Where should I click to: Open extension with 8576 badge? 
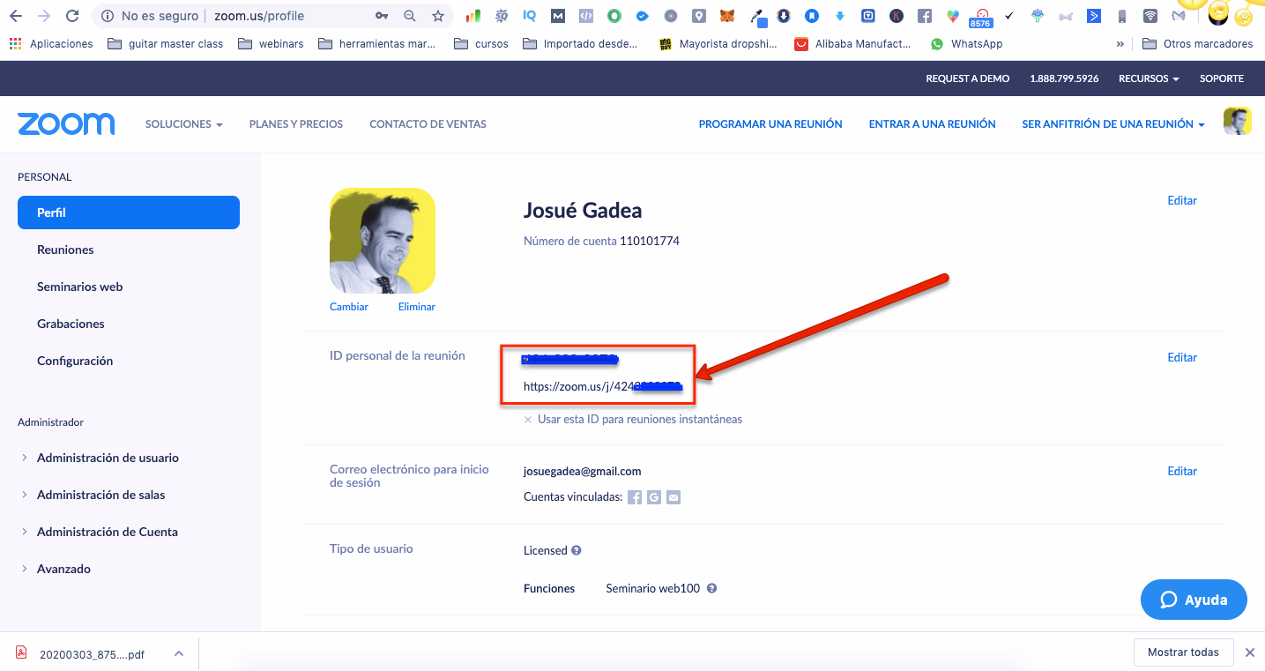pos(980,18)
